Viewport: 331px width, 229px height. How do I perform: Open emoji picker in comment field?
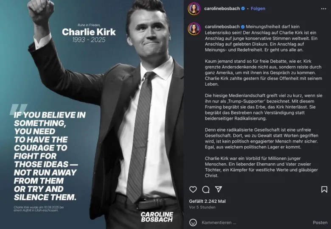pos(193,222)
